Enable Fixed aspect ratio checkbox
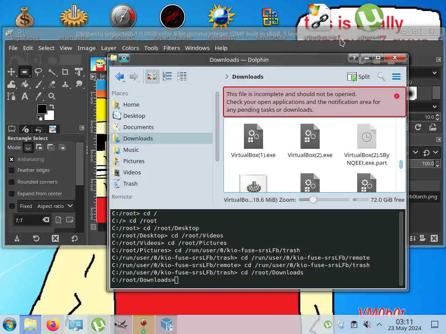The image size is (446, 334). (x=12, y=206)
